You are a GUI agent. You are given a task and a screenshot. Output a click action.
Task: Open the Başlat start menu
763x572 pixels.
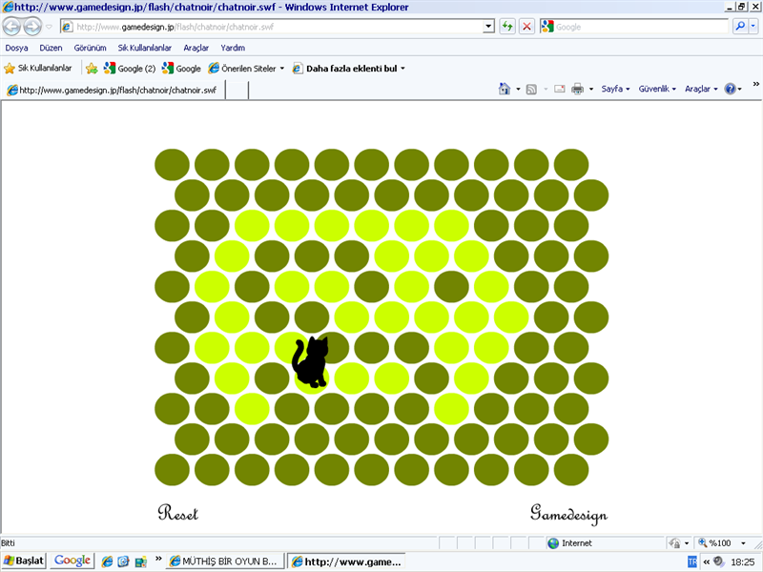point(23,561)
